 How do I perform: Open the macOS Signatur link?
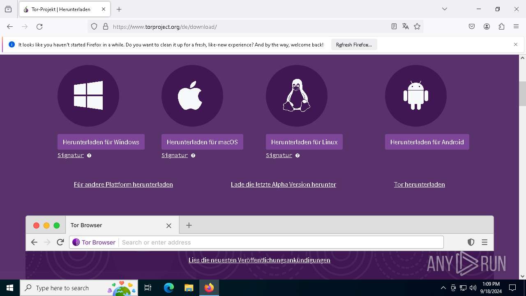click(x=175, y=155)
